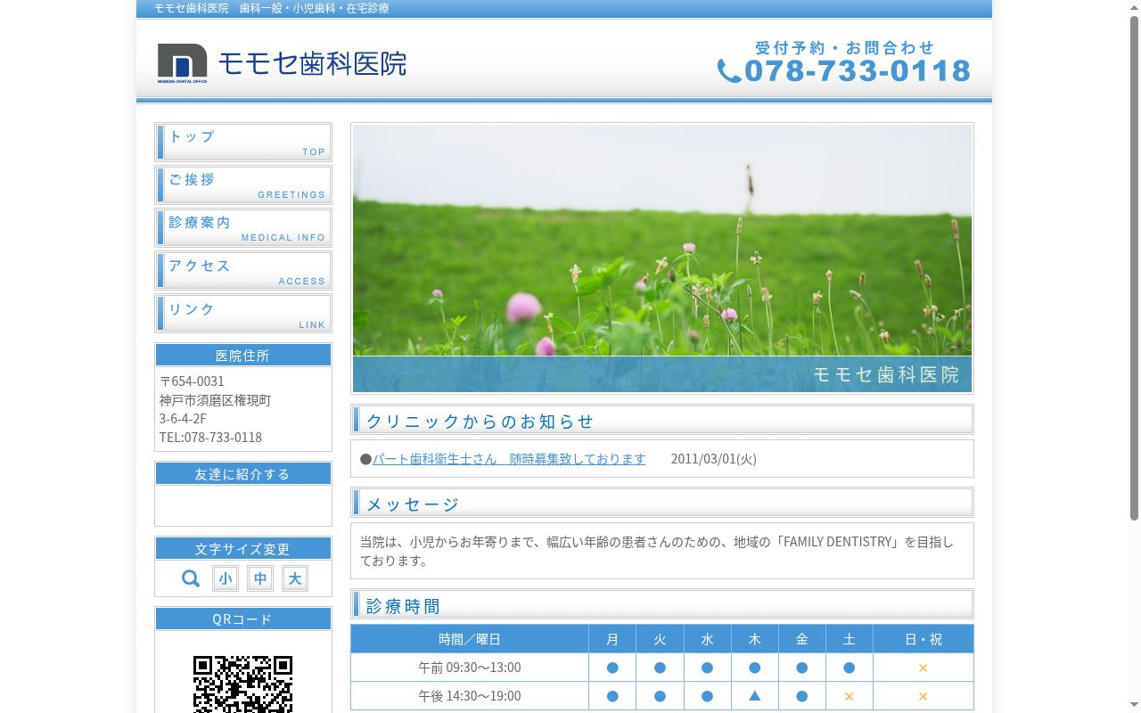Open the アクセス ACCESS page
The image size is (1141, 713).
pyautogui.click(x=243, y=271)
